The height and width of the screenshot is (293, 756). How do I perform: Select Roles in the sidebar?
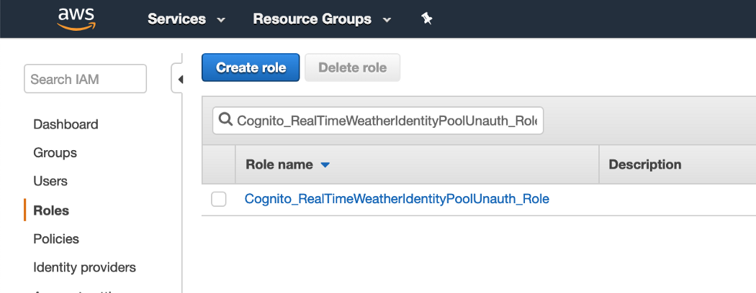click(51, 210)
